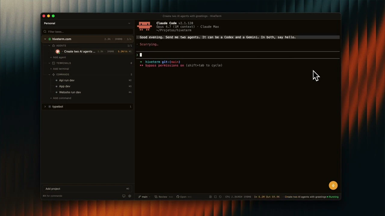The width and height of the screenshot is (385, 216).
Task: Focus the Filter bees search field
Action: point(87,31)
